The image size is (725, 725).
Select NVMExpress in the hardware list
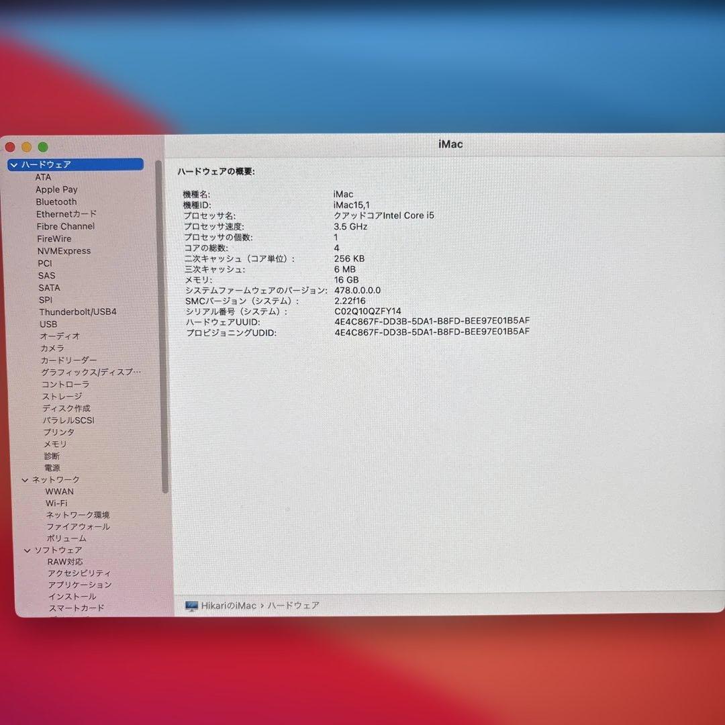click(x=64, y=250)
